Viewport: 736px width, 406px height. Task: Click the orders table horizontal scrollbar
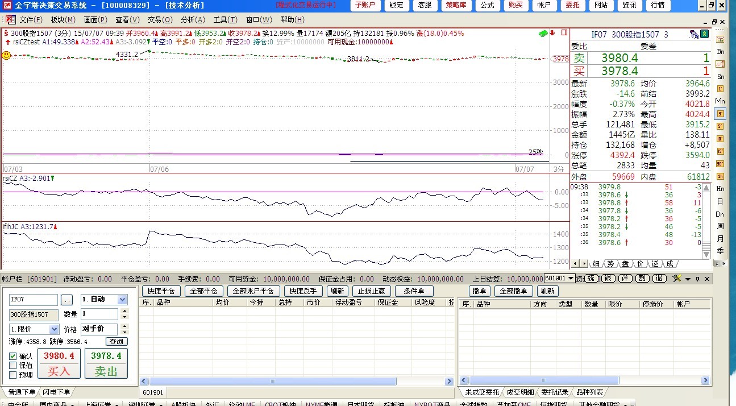click(585, 380)
